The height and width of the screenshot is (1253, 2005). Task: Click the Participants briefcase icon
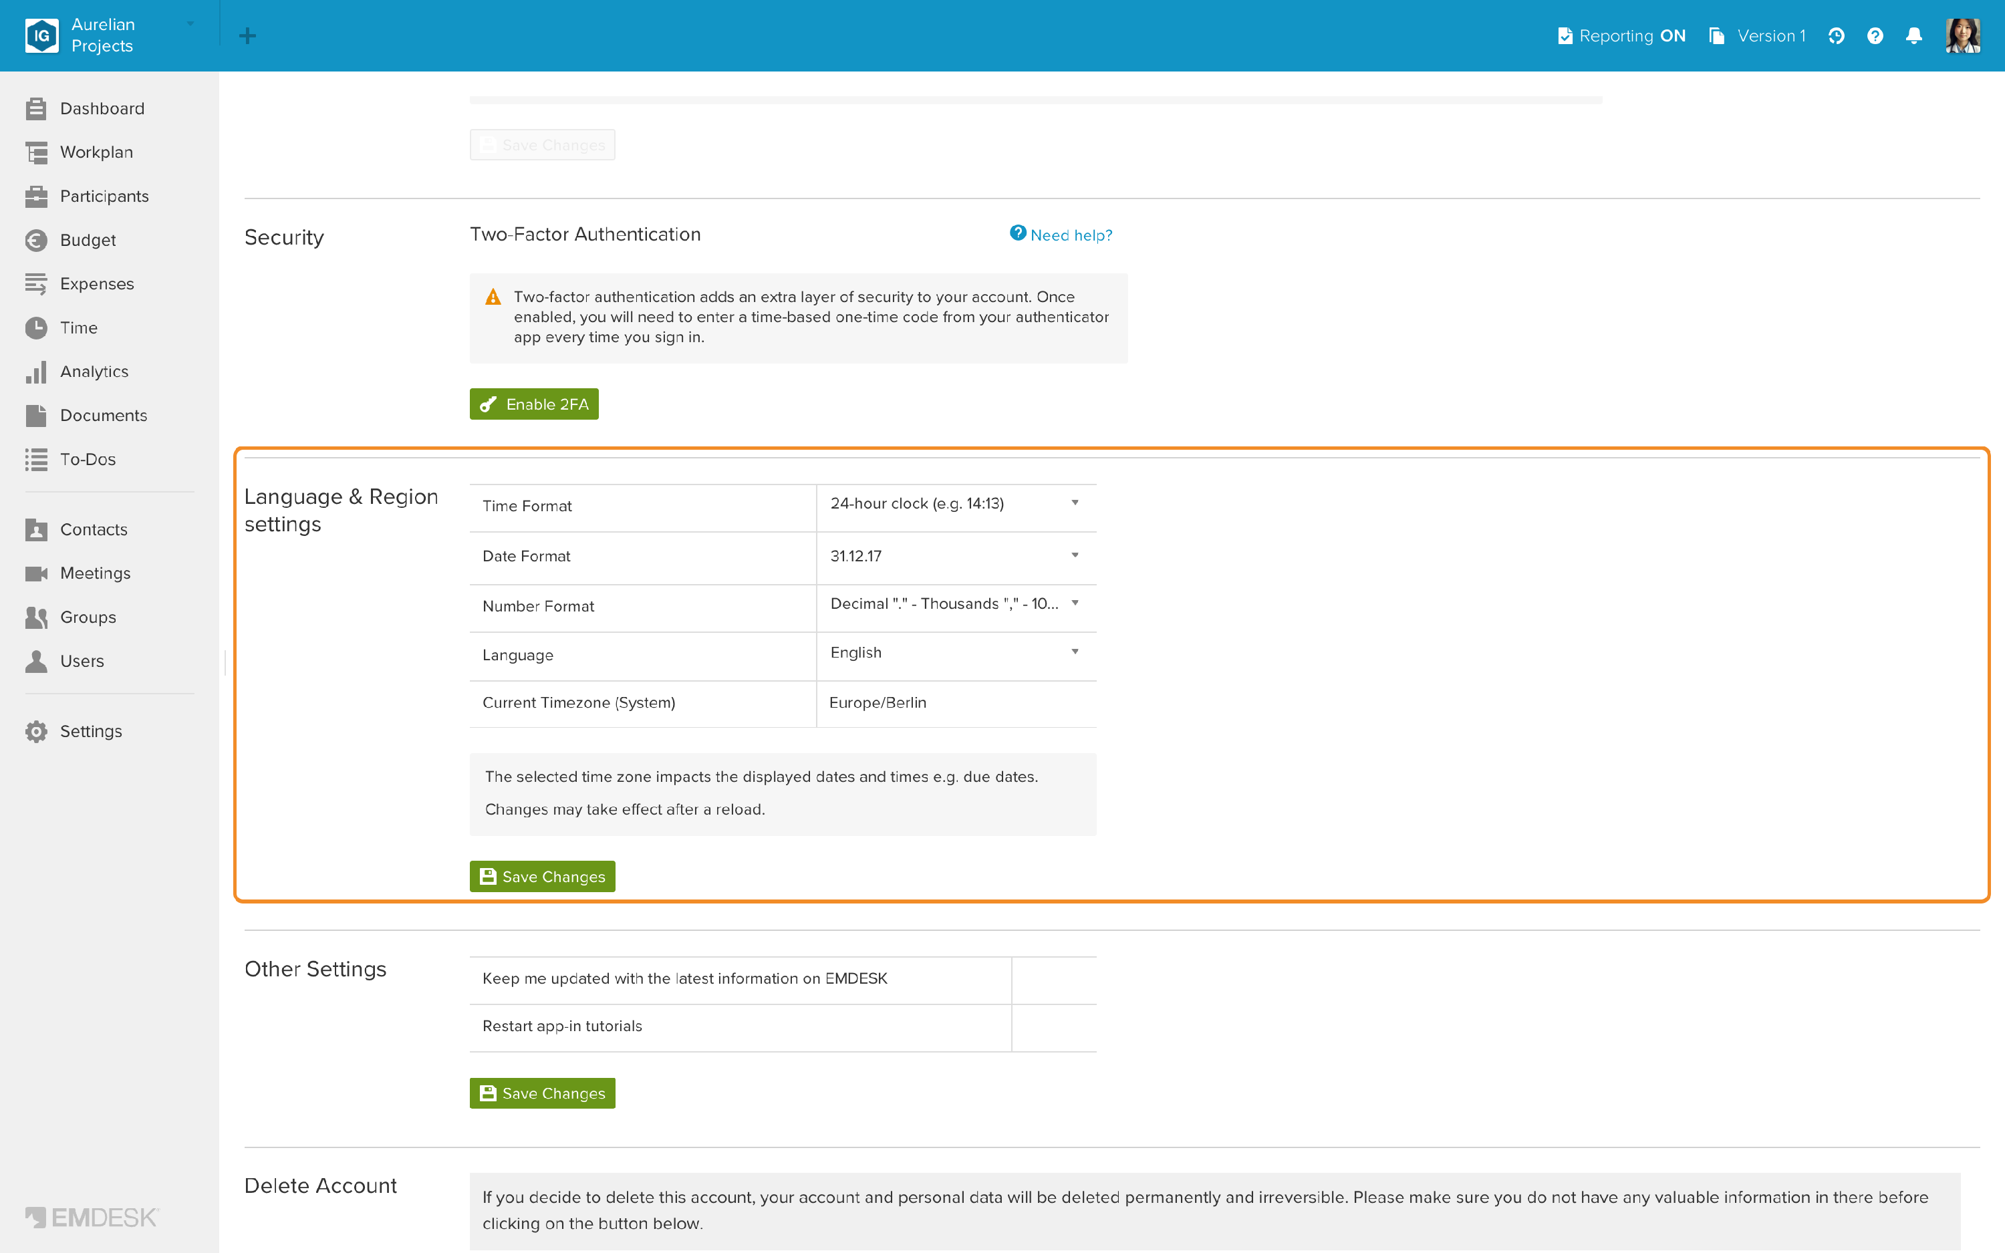click(35, 196)
